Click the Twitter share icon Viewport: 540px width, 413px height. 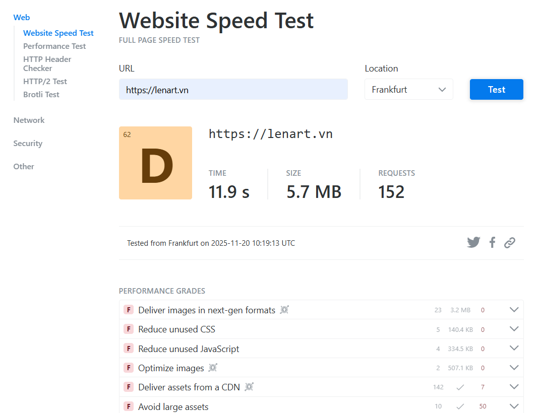click(473, 242)
